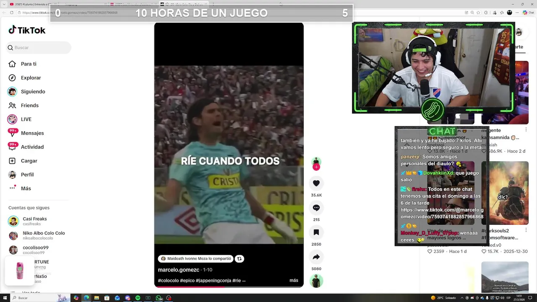Open the marcelo.gomezc author profile link
This screenshot has height=302, width=537.
click(178, 270)
